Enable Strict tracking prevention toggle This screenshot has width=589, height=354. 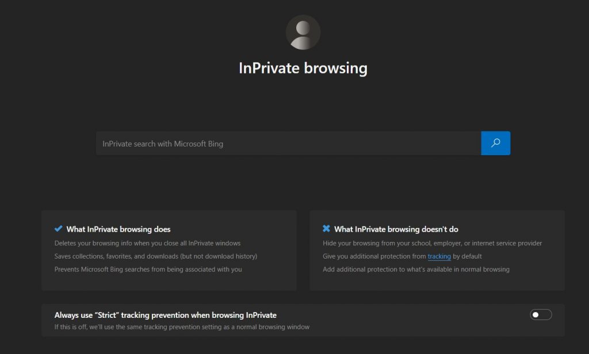[x=541, y=314]
